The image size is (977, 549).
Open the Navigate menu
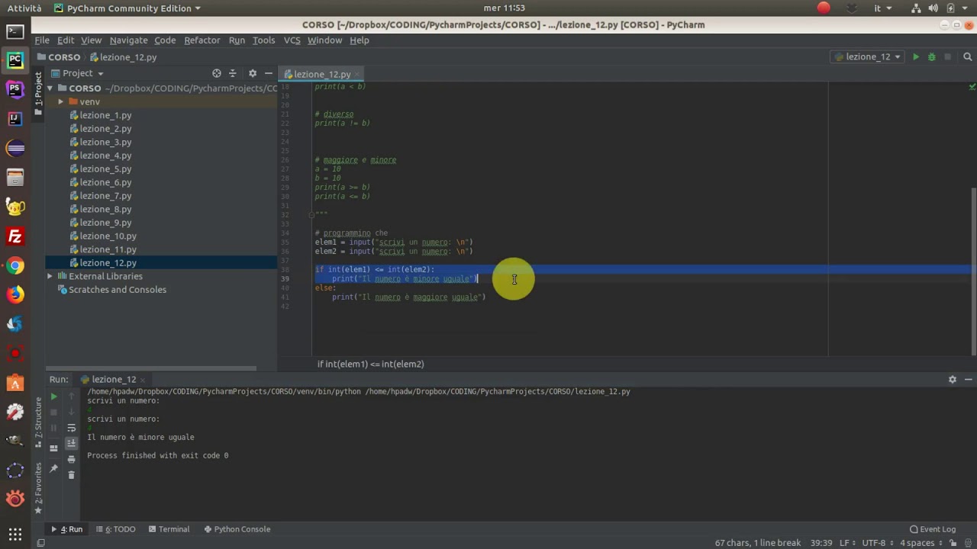tap(128, 40)
